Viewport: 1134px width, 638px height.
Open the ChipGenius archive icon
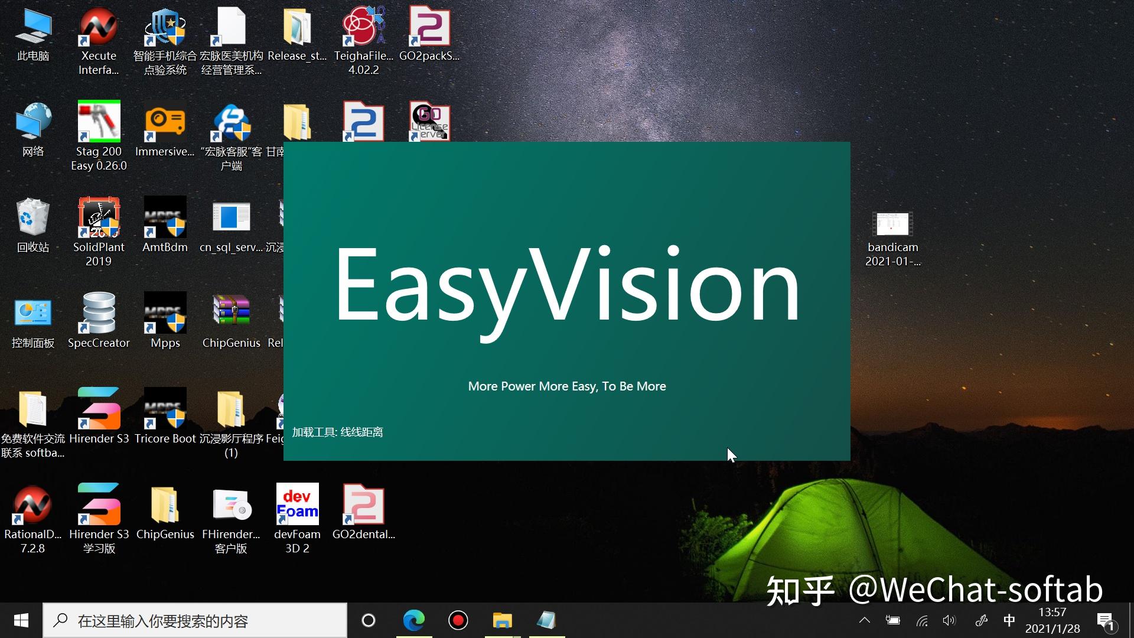pyautogui.click(x=231, y=310)
